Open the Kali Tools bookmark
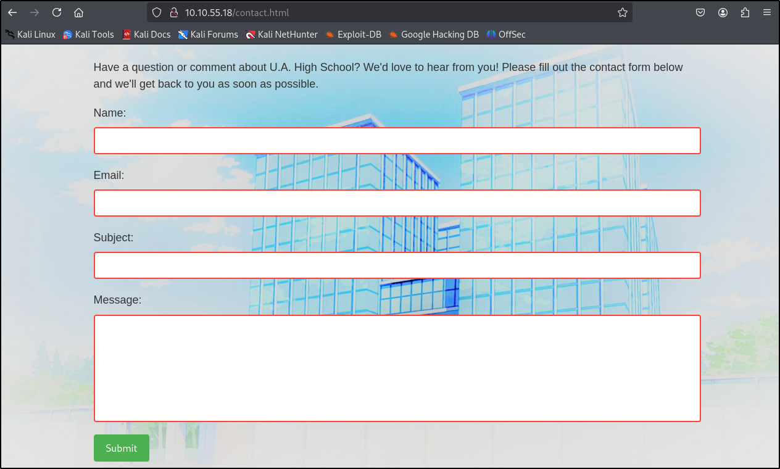This screenshot has height=469, width=780. tap(88, 35)
